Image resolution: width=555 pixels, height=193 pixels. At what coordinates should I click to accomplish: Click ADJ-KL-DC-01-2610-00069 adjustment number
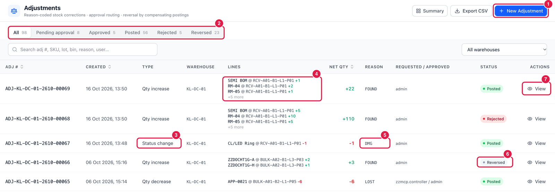37,89
